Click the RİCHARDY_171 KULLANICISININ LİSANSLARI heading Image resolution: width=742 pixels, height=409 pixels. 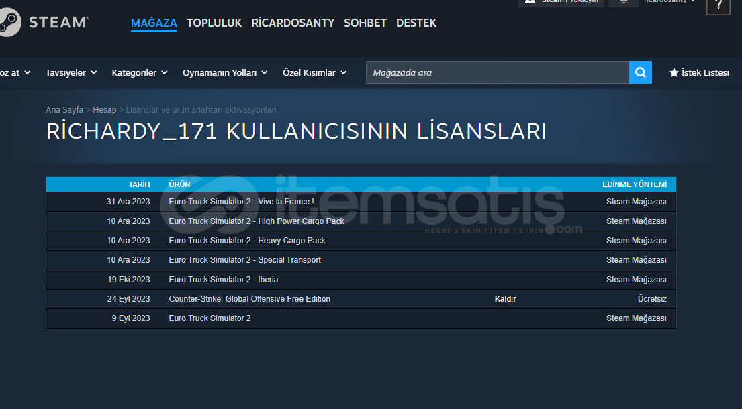tap(296, 131)
